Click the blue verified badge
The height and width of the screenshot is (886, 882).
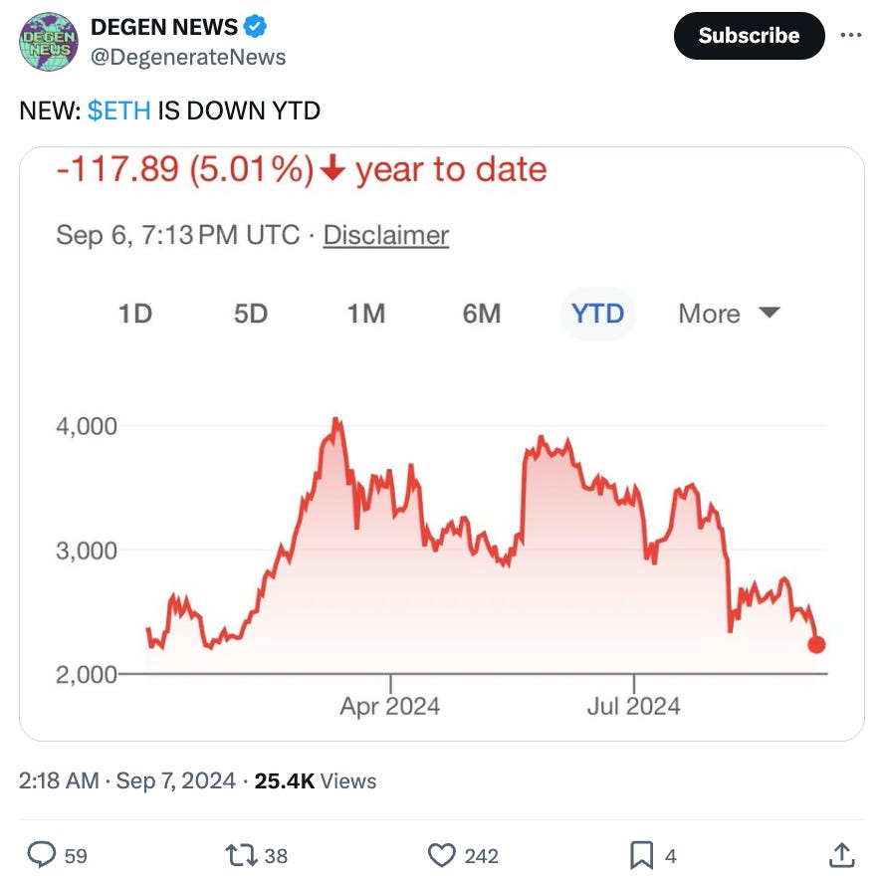[x=256, y=27]
